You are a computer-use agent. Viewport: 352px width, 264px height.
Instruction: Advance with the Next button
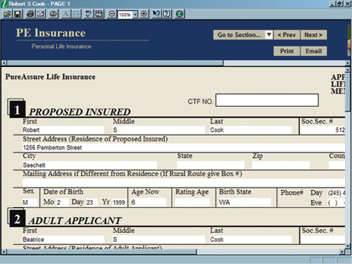point(313,34)
